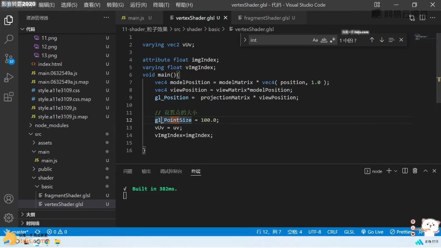Click shader in the breadcrumb path

(194, 29)
